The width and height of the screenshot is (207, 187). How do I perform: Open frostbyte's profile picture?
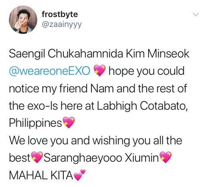[x=23, y=20]
